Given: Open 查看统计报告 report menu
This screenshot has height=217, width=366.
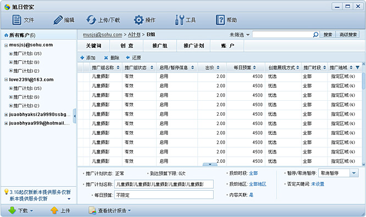Looking at the screenshot, I should (x=110, y=210).
